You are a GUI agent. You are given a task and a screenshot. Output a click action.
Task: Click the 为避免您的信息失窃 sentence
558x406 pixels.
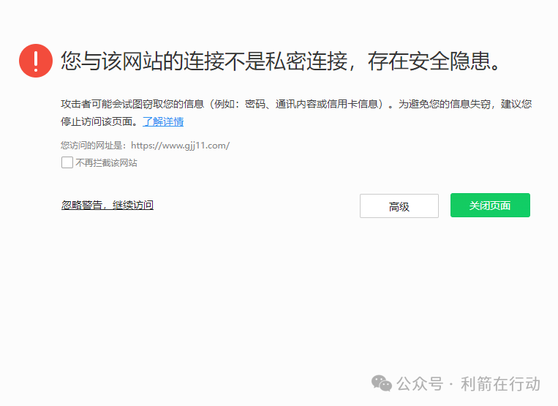point(445,104)
